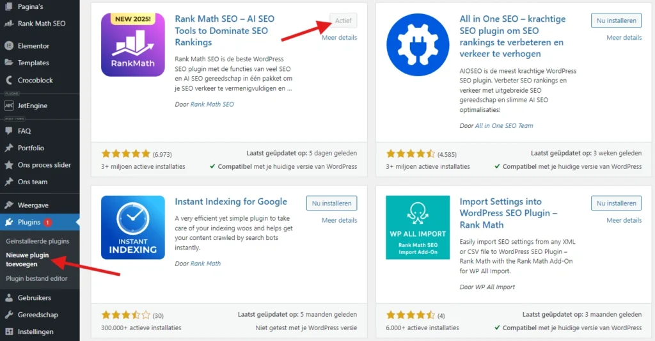The image size is (655, 341).
Task: Click the Rank Math SEO sidebar icon
Action: [x=9, y=24]
